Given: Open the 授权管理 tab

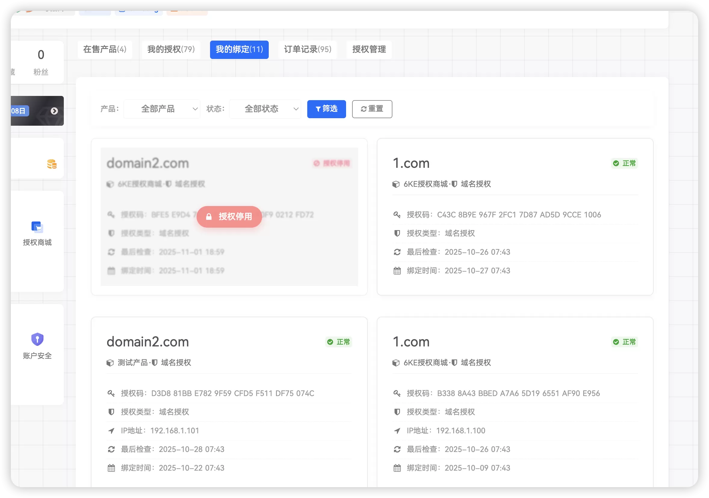Looking at the screenshot, I should [x=369, y=49].
